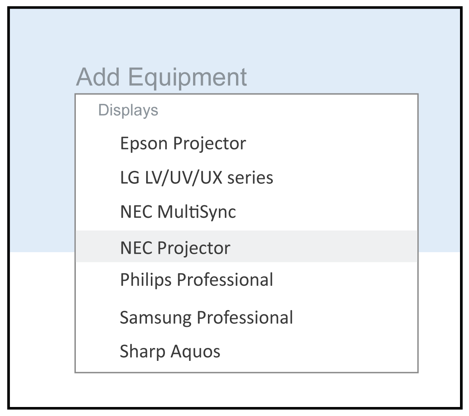
Task: Click the Add Equipment heading
Action: click(161, 77)
